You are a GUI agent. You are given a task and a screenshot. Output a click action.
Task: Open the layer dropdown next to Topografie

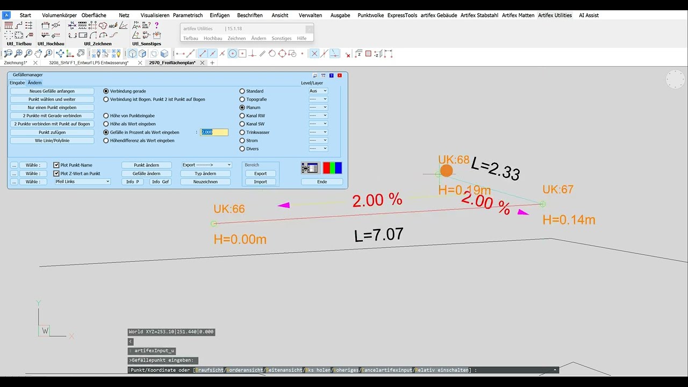318,99
